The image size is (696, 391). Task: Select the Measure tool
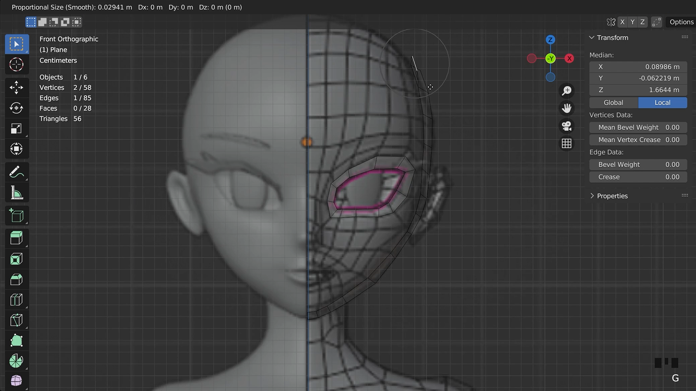point(17,192)
